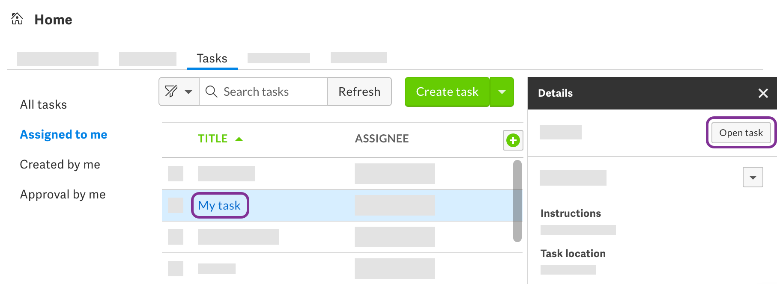Select the checkbox row icon beside My task
777x284 pixels.
[176, 205]
